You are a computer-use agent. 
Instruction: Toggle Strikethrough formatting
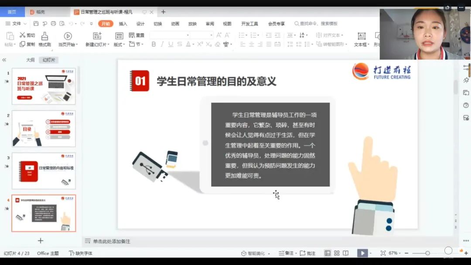click(x=179, y=44)
